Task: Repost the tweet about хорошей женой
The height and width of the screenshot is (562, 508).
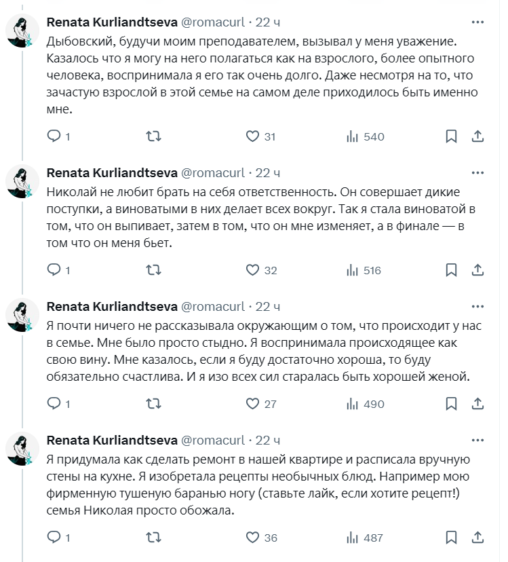Action: pyautogui.click(x=153, y=404)
